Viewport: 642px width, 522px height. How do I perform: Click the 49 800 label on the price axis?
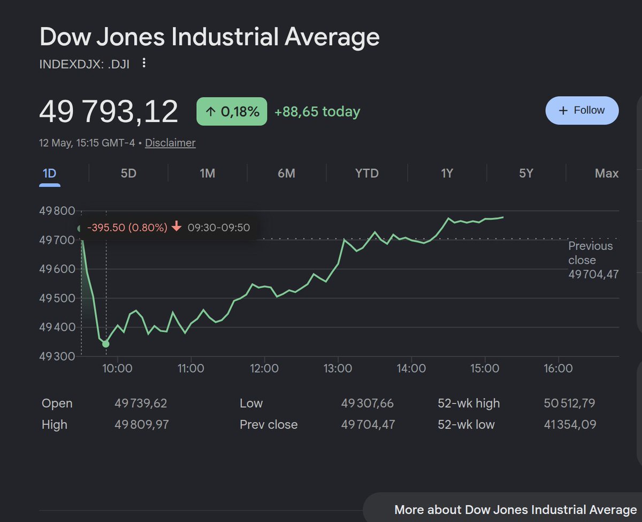(57, 211)
